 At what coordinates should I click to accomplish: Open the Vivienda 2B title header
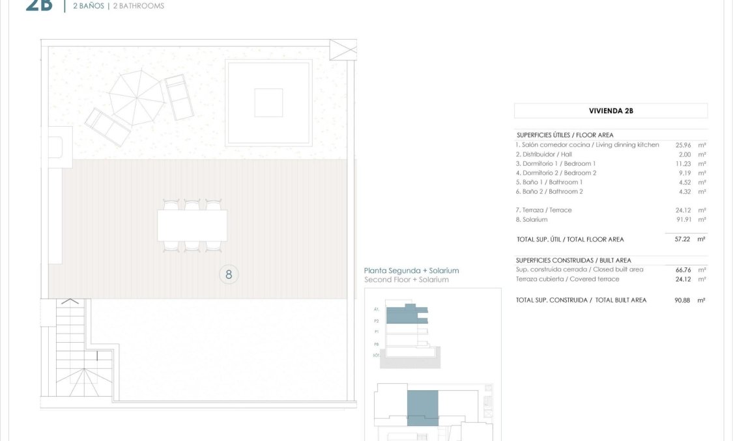(x=610, y=110)
